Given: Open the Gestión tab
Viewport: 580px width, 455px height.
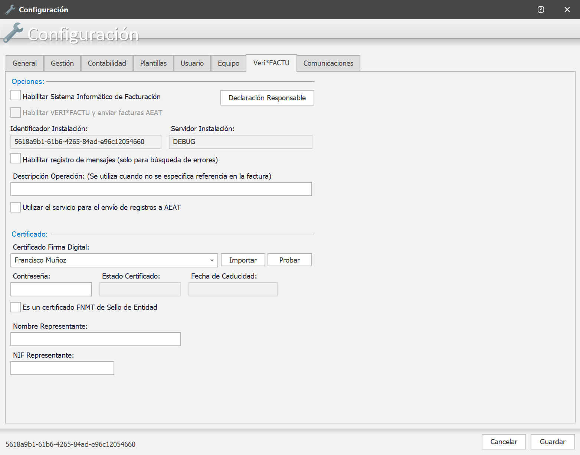Looking at the screenshot, I should (62, 63).
